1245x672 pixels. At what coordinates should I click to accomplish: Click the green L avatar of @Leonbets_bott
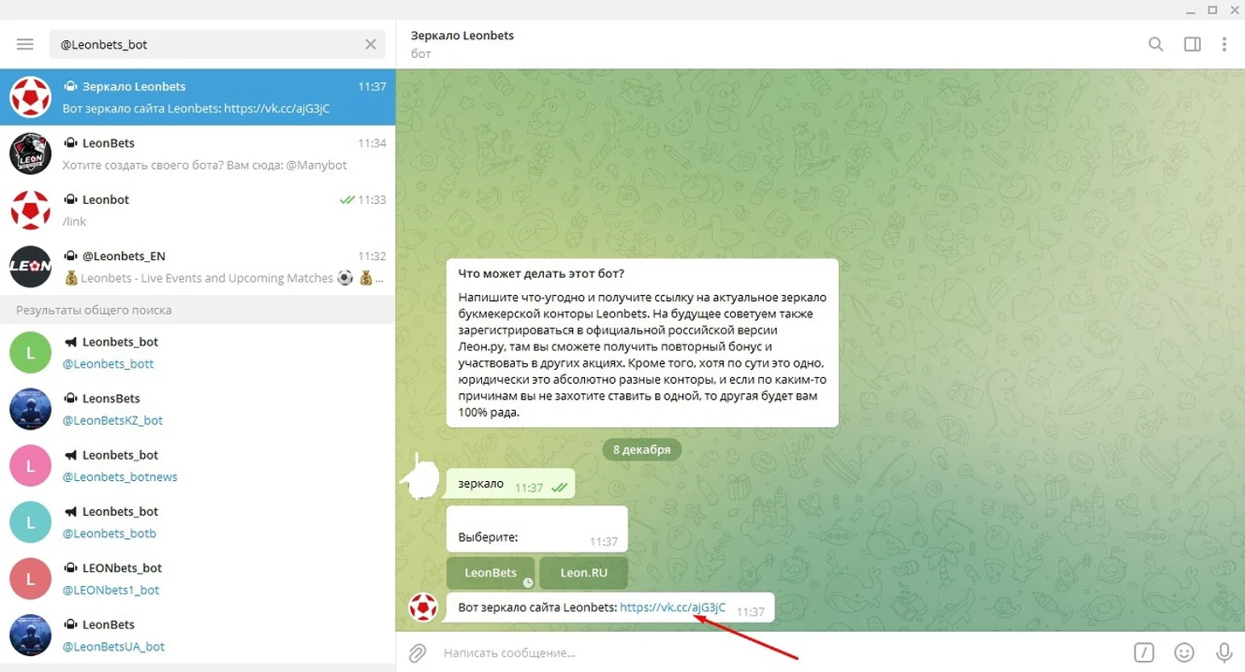(31, 352)
